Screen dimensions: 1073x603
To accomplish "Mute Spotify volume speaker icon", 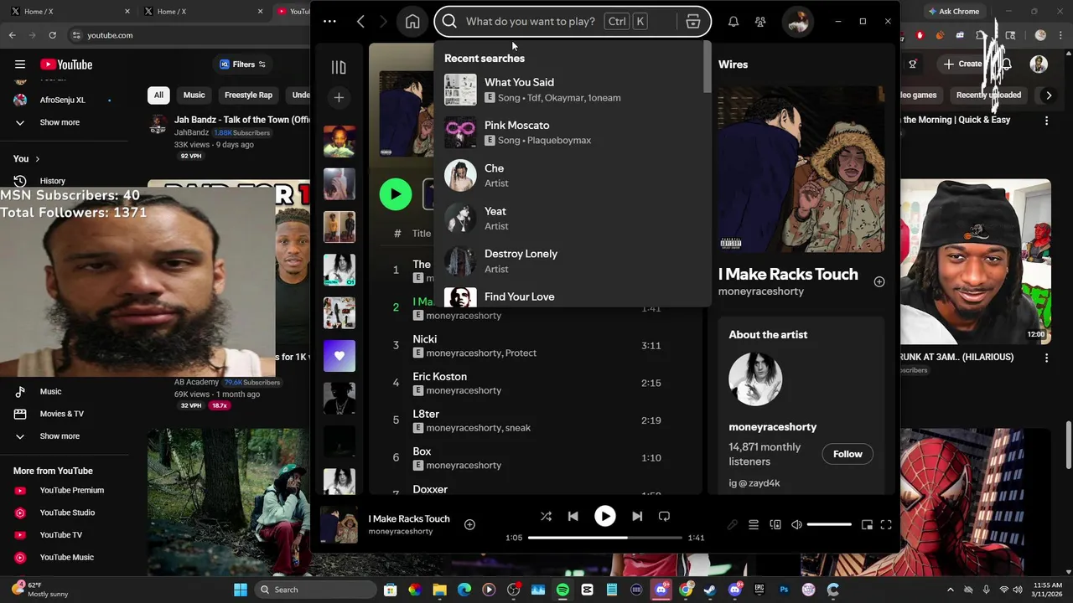I will tap(797, 525).
